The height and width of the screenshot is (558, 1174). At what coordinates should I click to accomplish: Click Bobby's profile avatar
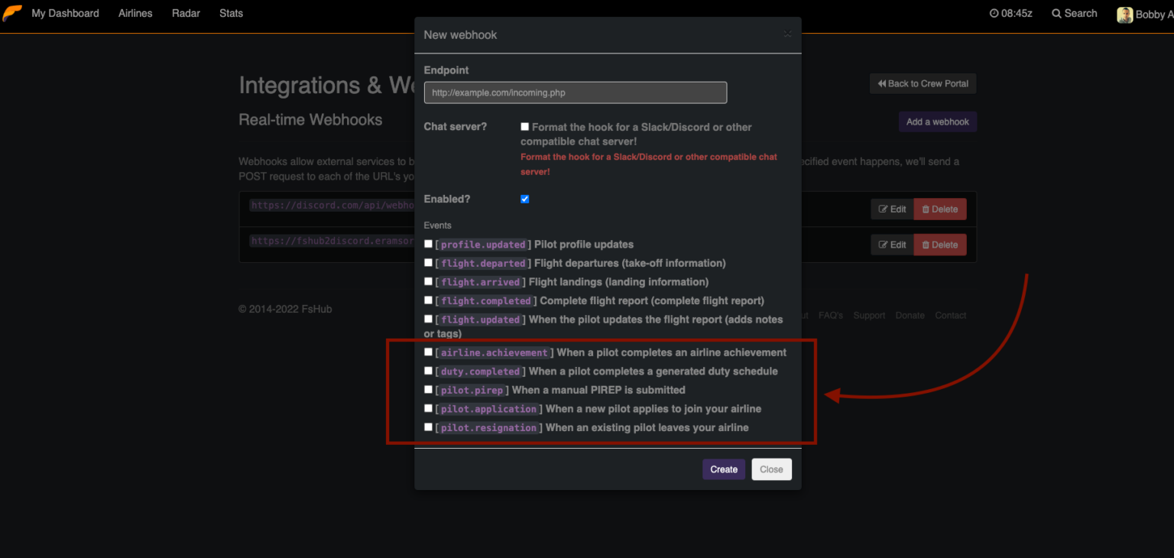point(1124,15)
